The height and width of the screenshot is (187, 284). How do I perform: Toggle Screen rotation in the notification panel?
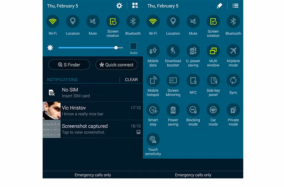113,21
